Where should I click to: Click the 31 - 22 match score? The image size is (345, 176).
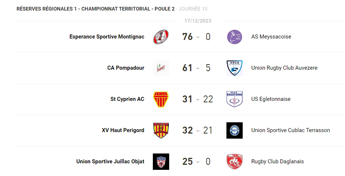point(197,99)
